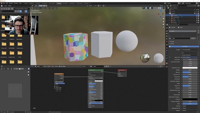Click the material name field showing paint
The height and width of the screenshot is (113, 200).
click(x=181, y=38)
